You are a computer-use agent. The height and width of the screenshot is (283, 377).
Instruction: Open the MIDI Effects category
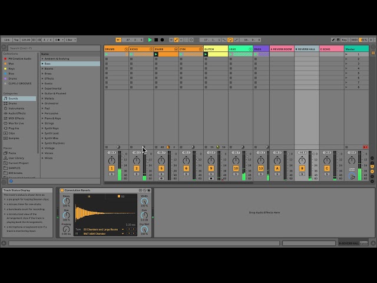pos(16,119)
